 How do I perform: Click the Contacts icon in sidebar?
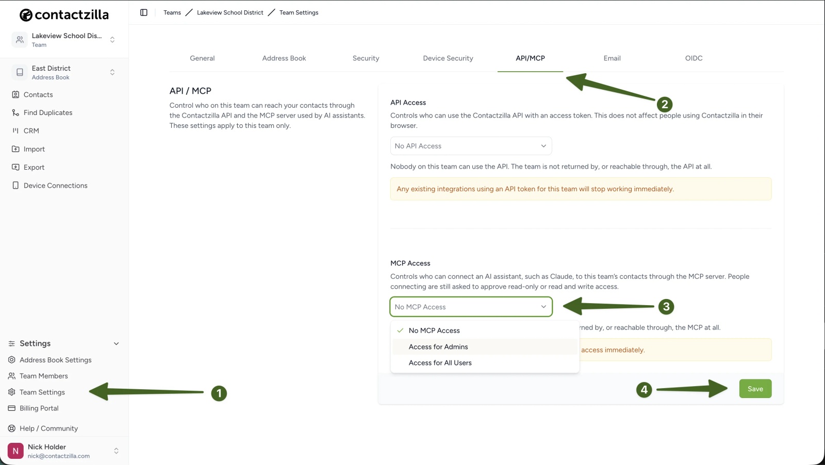15,94
